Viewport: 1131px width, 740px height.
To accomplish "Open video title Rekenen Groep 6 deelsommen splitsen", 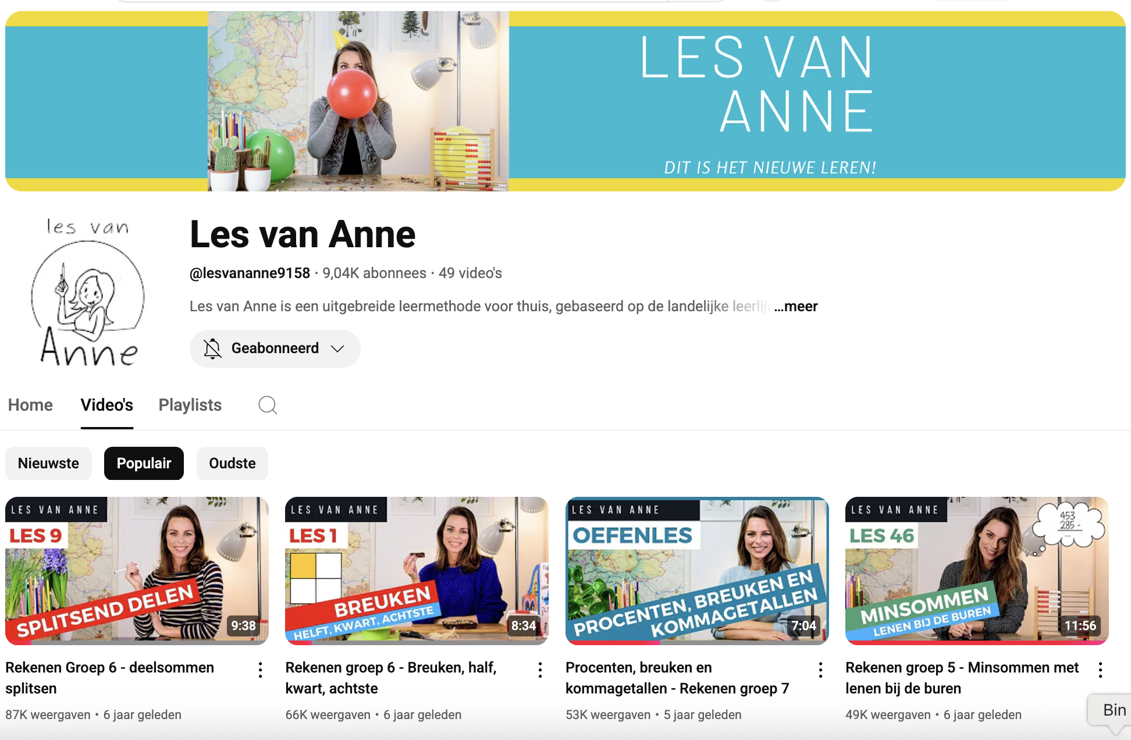I will [110, 678].
